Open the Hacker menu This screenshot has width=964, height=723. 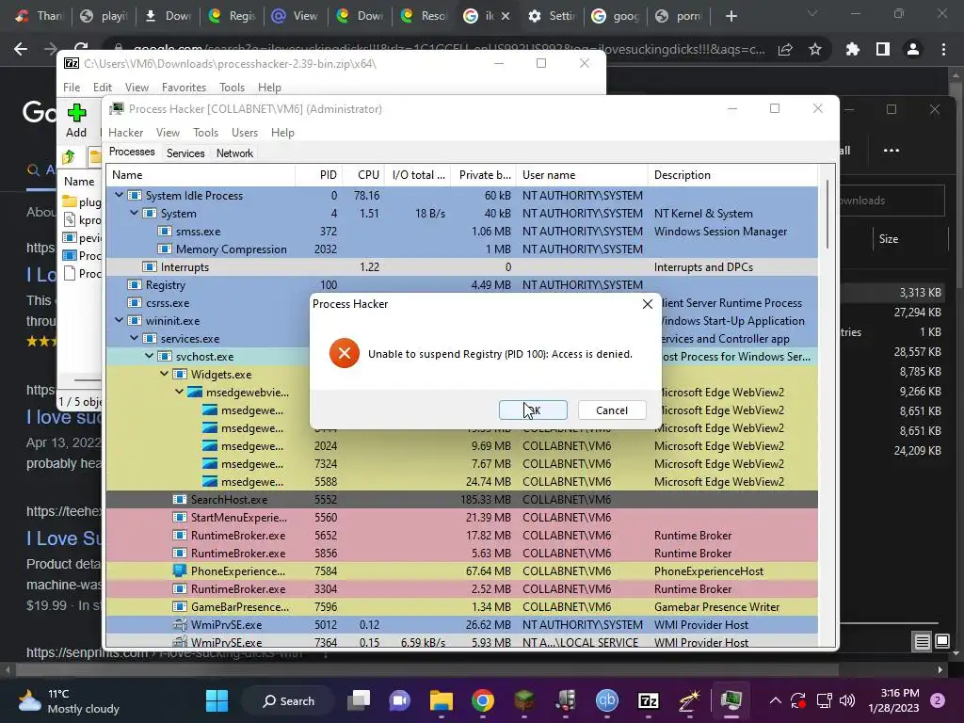tap(125, 133)
